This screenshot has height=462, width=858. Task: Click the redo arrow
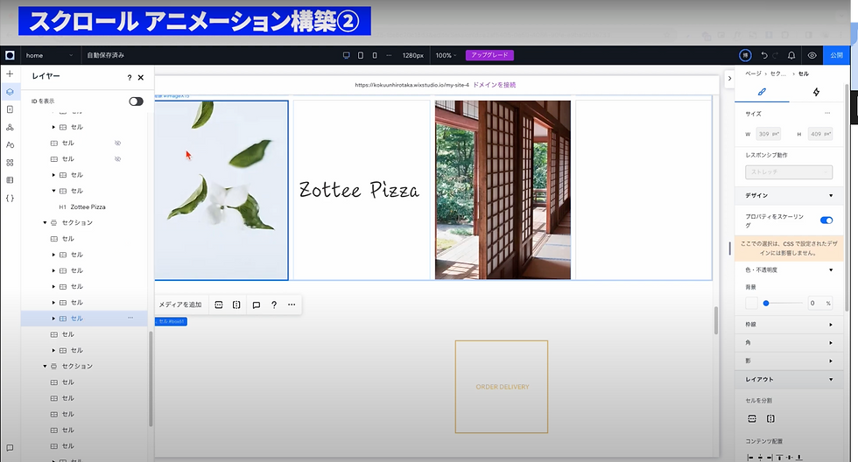pyautogui.click(x=776, y=55)
